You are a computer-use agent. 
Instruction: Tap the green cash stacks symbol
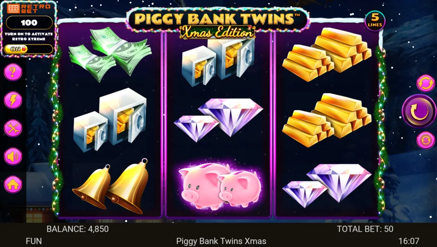pyautogui.click(x=110, y=53)
